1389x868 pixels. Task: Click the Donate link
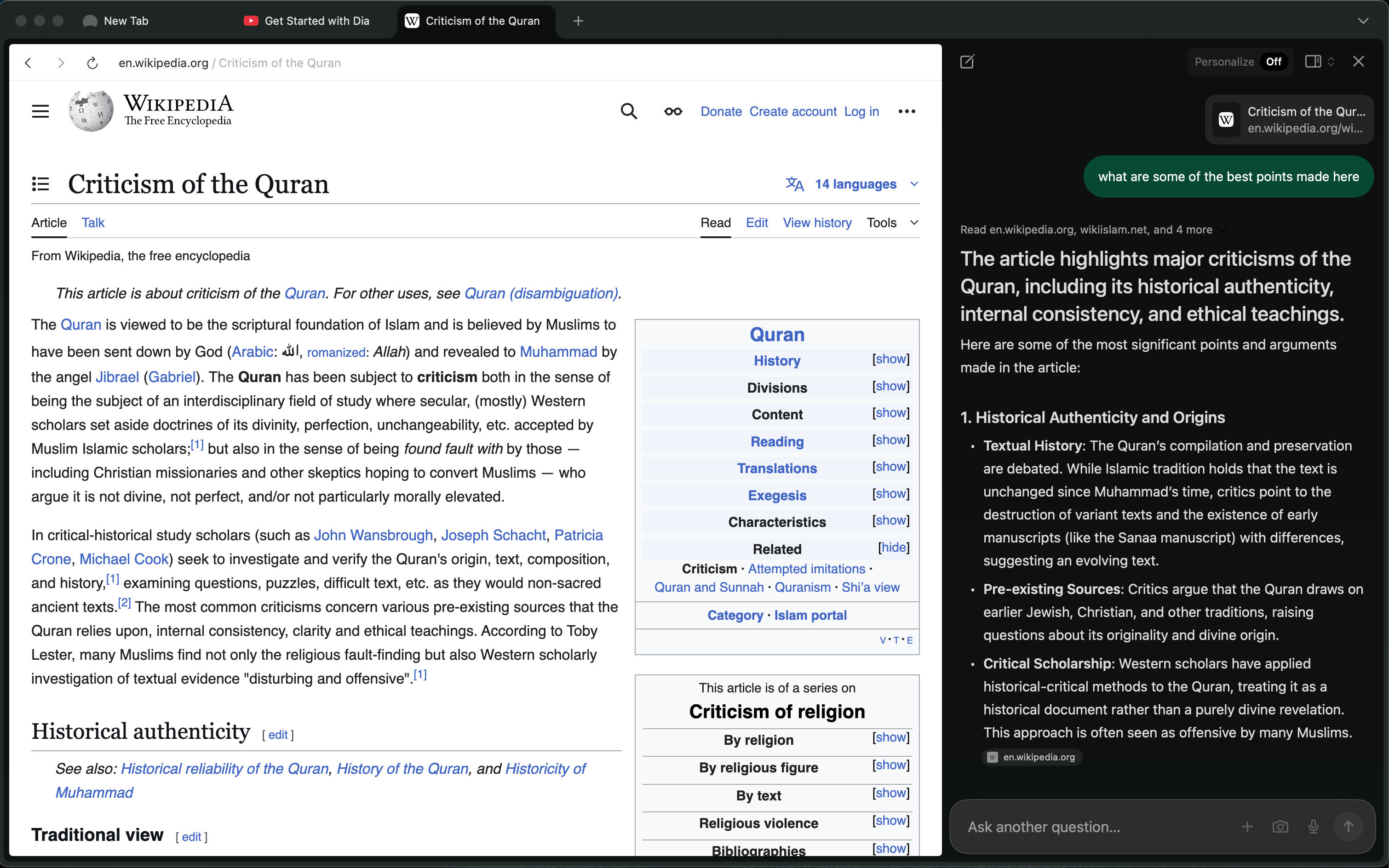[x=721, y=111]
